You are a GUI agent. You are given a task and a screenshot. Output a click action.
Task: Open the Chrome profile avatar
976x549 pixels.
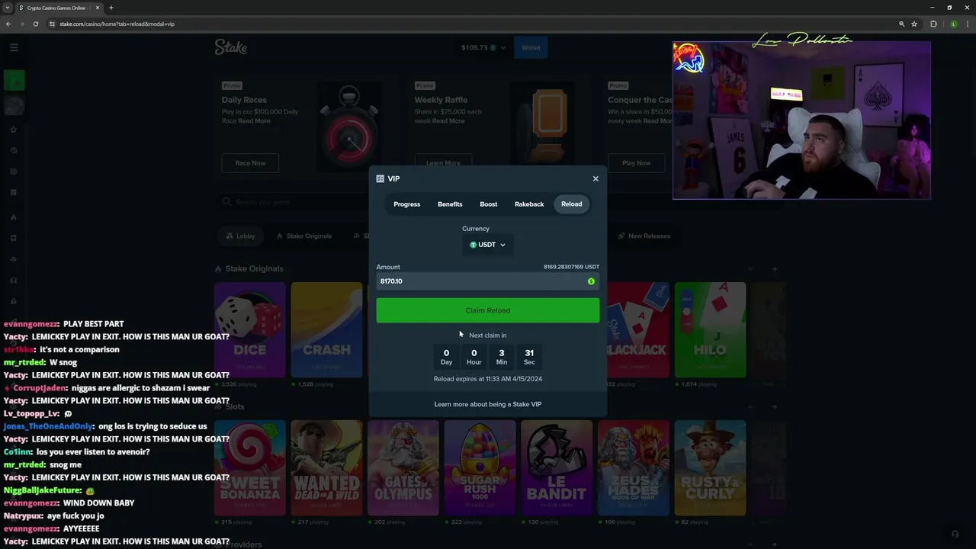[953, 24]
